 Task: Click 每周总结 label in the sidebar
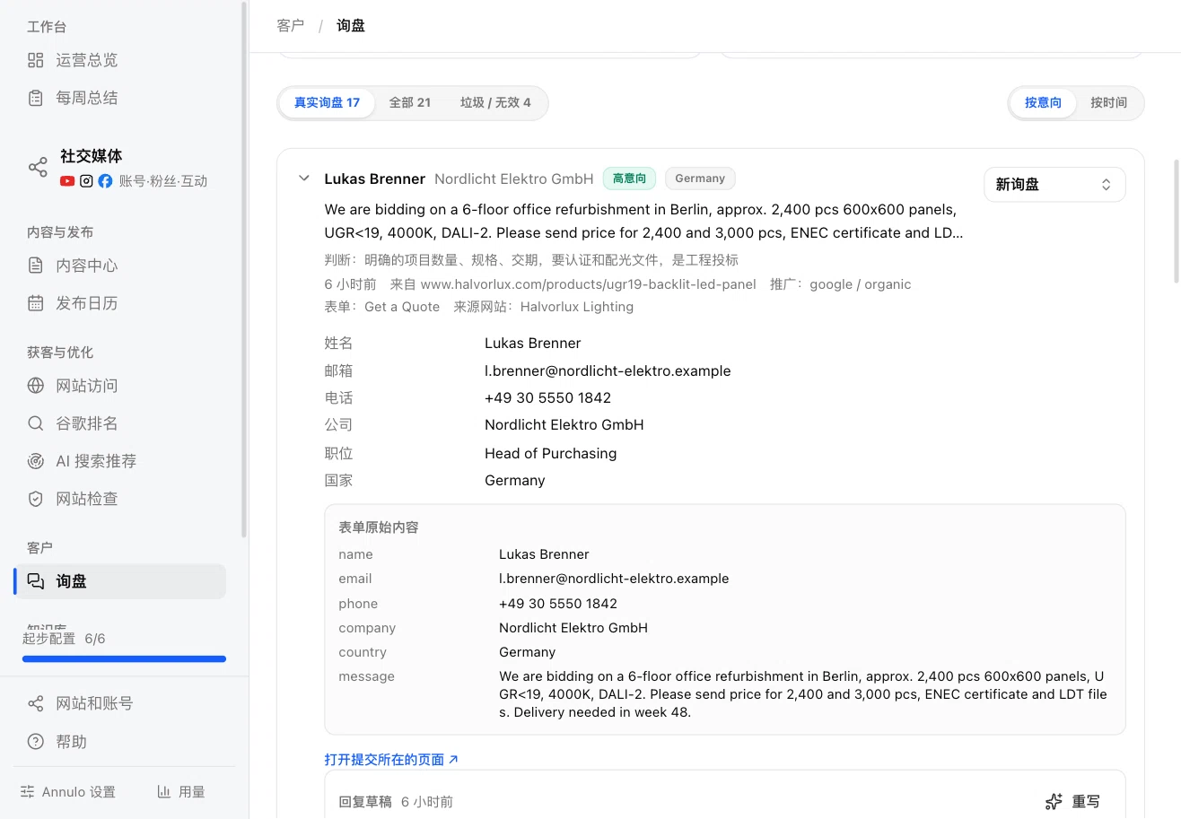coord(87,98)
